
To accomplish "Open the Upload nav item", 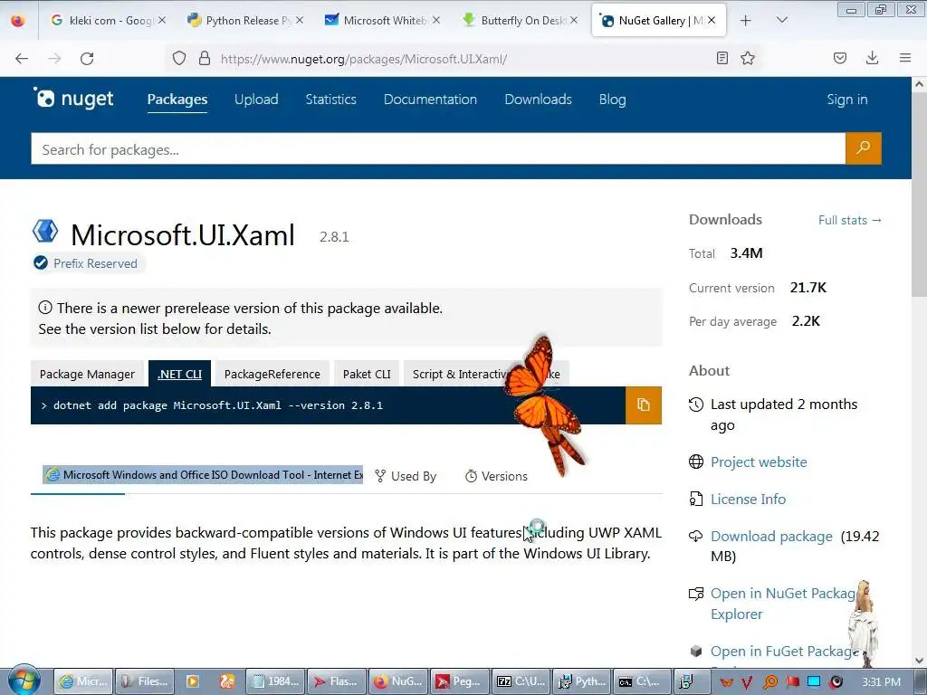I will (256, 100).
